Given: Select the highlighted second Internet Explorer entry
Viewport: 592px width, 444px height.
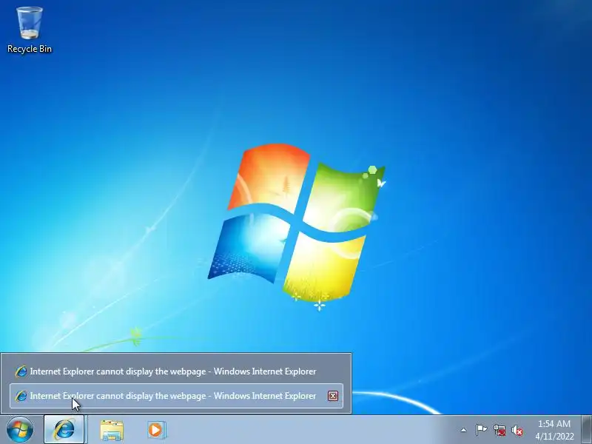Looking at the screenshot, I should [x=176, y=396].
